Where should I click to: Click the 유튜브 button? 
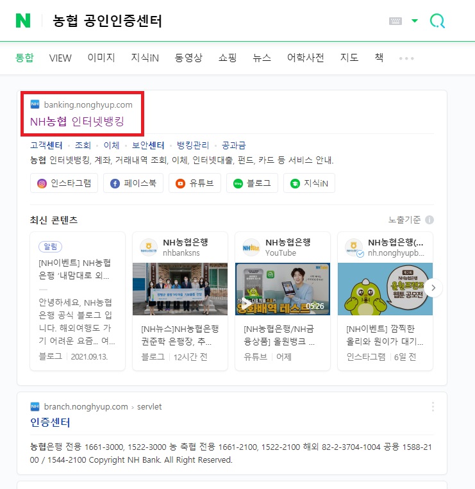[x=195, y=183]
